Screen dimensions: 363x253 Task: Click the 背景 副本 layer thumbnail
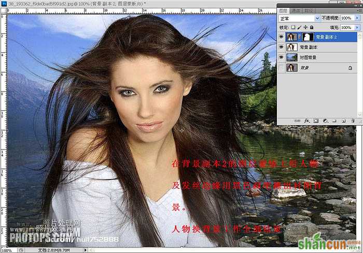291,47
